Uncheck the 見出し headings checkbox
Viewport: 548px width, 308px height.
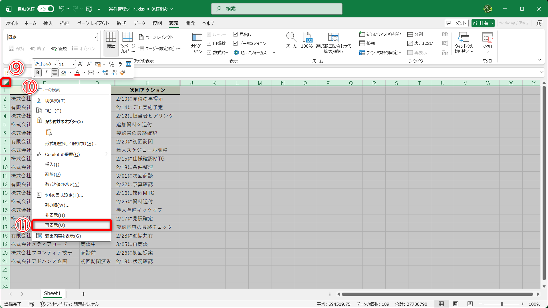point(235,34)
